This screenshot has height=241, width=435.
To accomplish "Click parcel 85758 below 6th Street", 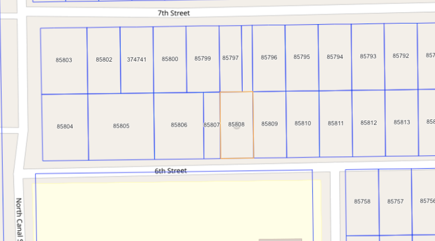I will [x=362, y=201].
